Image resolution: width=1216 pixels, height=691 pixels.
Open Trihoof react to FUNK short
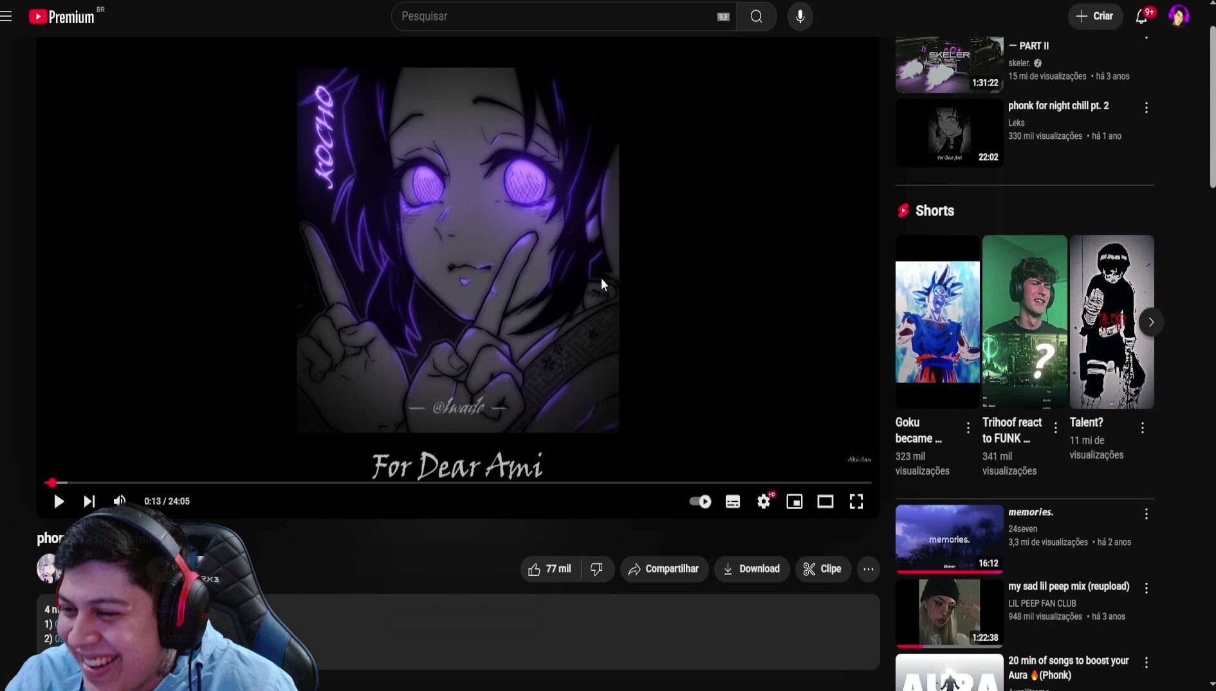pos(1024,321)
